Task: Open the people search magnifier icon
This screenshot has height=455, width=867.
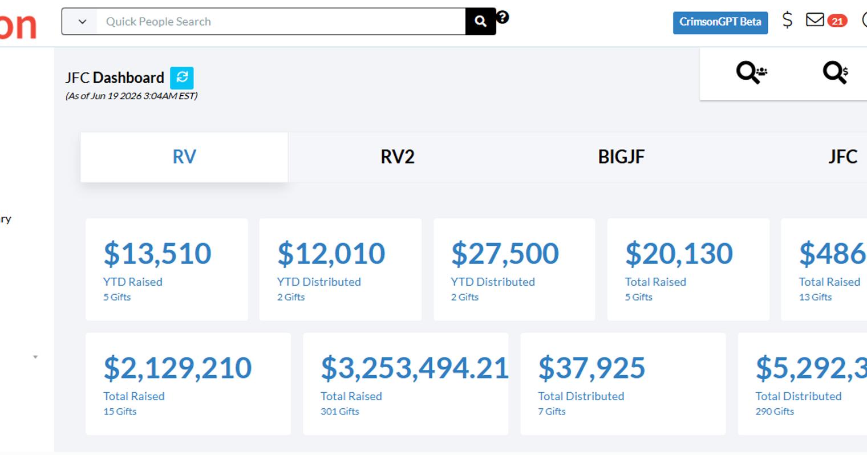Action: [751, 73]
